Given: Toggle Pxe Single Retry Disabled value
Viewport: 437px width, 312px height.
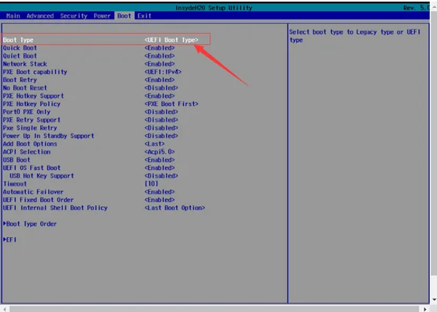Looking at the screenshot, I should point(161,128).
